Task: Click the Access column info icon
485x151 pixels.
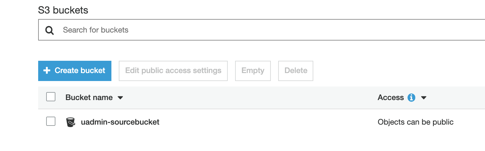Action: click(411, 98)
